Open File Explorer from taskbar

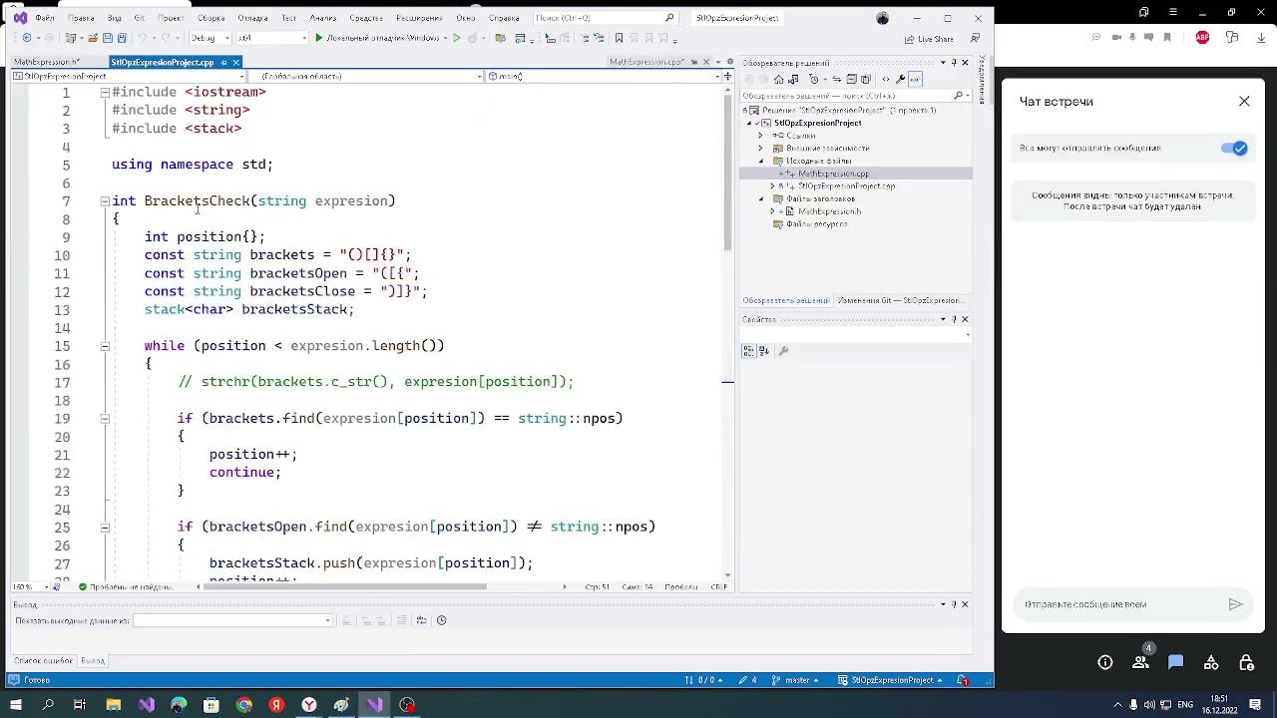(x=114, y=705)
